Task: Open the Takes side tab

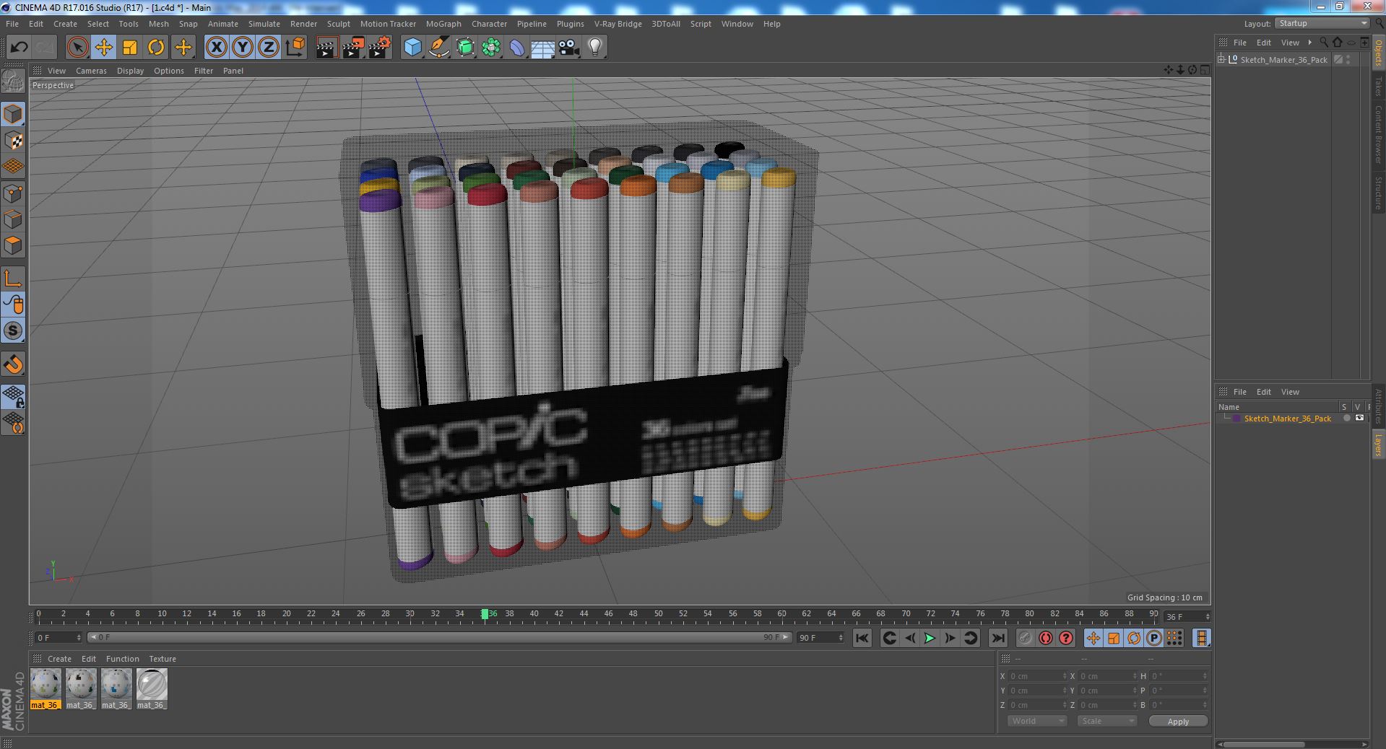Action: 1378,87
